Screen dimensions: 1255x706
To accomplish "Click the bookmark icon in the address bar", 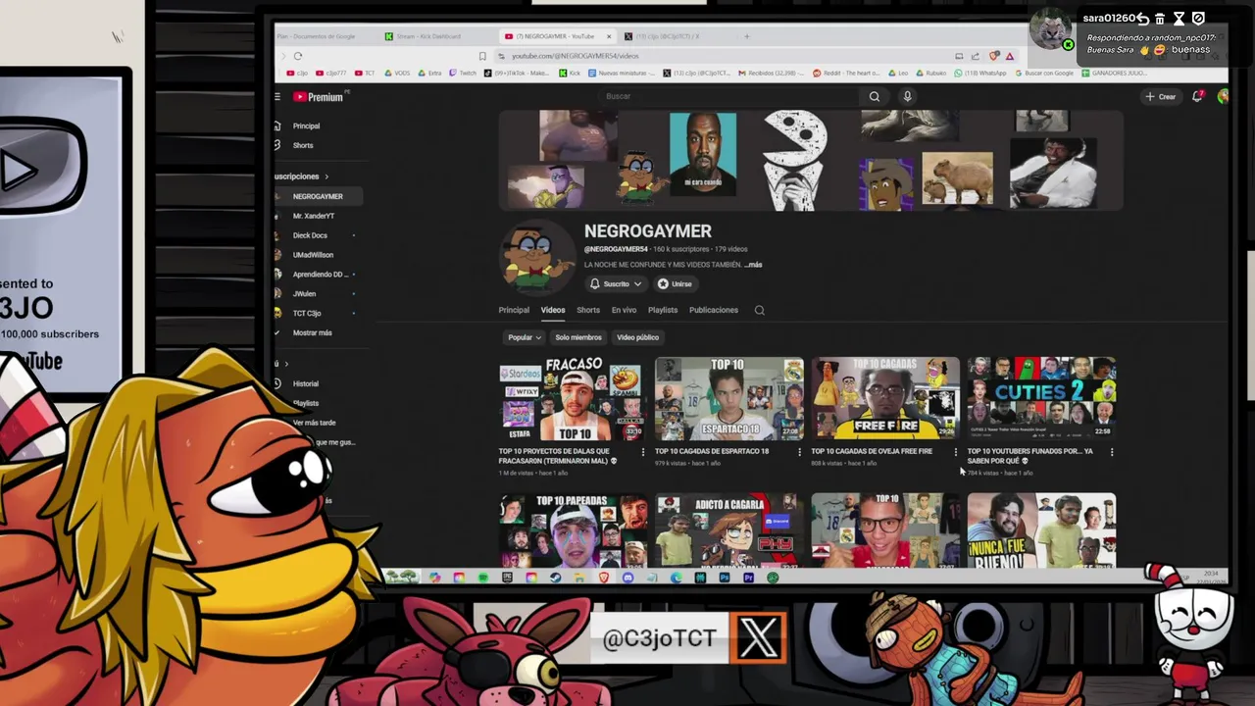I will click(482, 56).
